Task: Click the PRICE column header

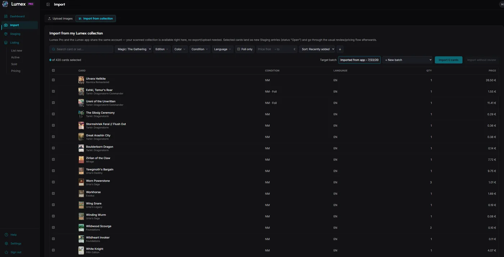Action: coord(492,70)
